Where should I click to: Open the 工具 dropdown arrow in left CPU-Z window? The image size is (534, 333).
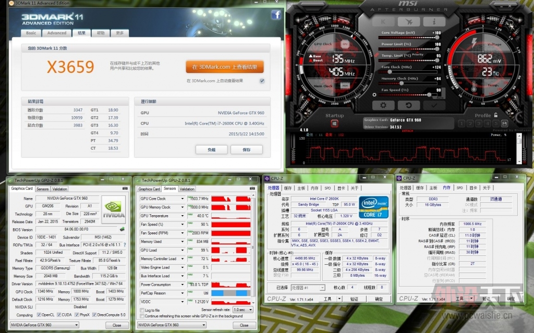point(339,299)
